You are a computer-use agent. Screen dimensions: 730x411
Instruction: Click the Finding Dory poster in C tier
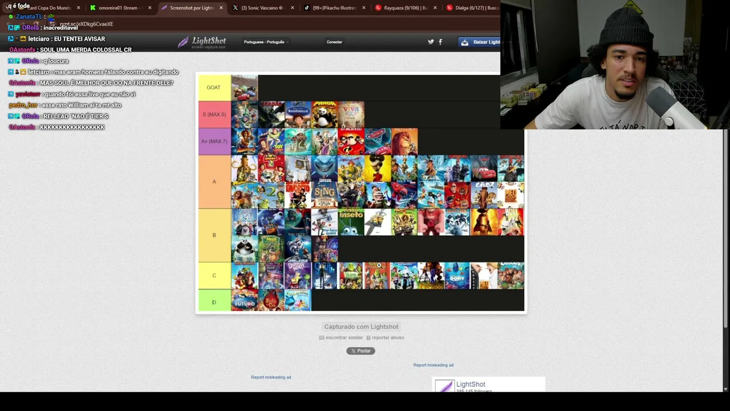457,276
